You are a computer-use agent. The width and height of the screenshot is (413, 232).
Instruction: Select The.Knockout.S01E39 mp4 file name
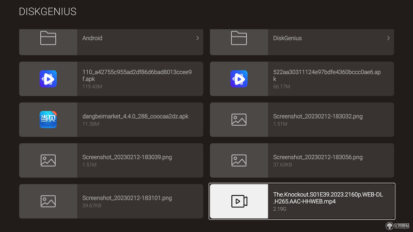[x=328, y=198]
